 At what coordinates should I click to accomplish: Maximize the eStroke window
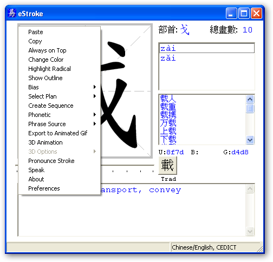(244, 14)
